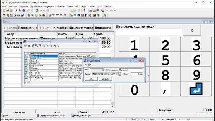This screenshot has height=121, width=215.
Task: Click the Undo arrow icon
Action: [x=41, y=10]
